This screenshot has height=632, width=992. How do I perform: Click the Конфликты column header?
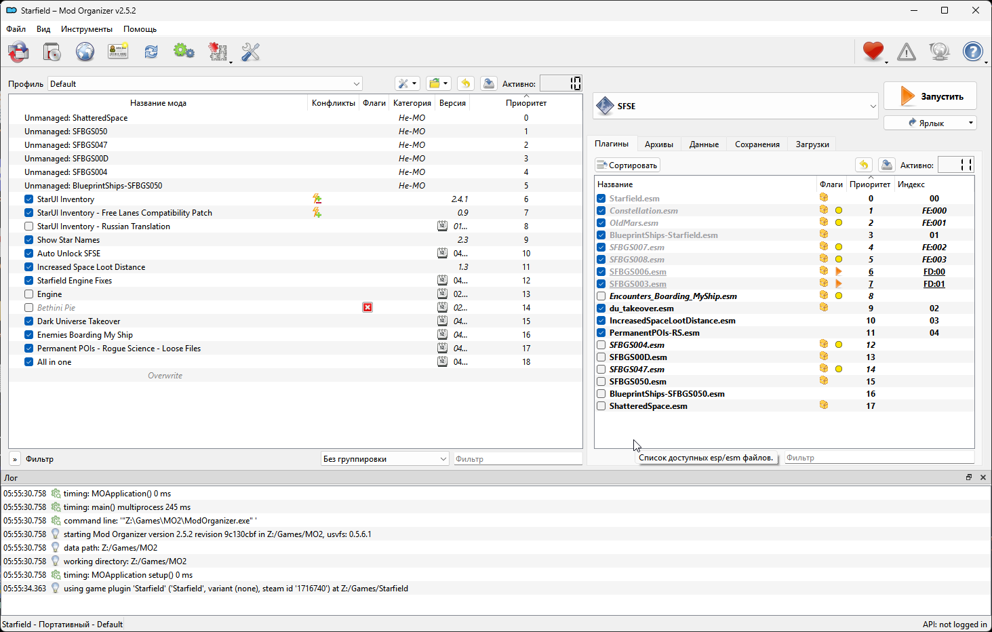point(334,103)
